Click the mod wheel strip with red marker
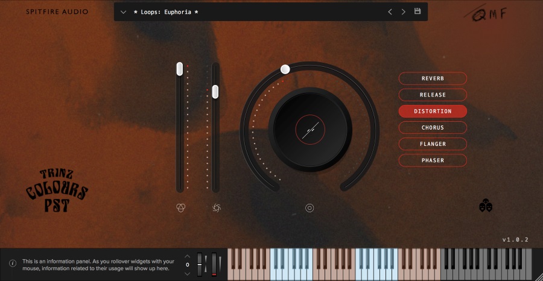This screenshot has width=543, height=281. pyautogui.click(x=214, y=264)
